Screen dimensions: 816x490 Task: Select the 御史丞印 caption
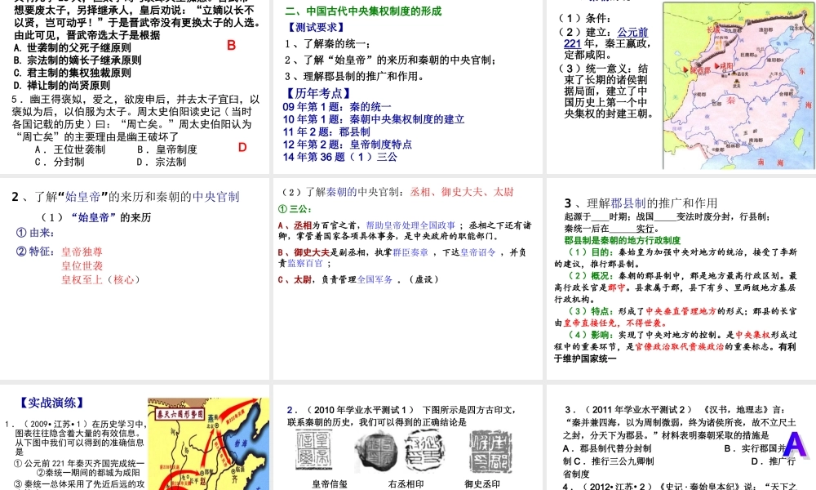point(482,483)
